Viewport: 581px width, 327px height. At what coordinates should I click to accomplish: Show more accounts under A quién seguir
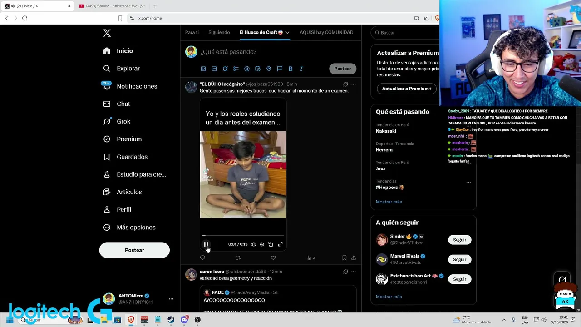click(x=389, y=297)
